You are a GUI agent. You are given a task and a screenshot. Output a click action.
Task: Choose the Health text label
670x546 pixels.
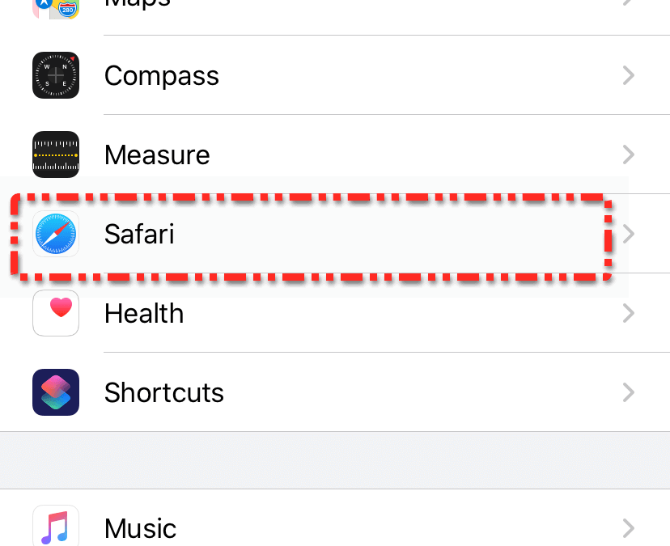coord(144,313)
